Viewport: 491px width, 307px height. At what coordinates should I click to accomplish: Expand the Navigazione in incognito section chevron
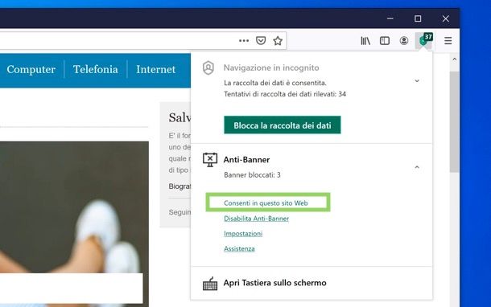417,80
